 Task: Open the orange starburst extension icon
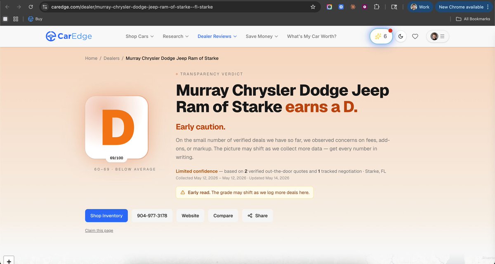[353, 7]
